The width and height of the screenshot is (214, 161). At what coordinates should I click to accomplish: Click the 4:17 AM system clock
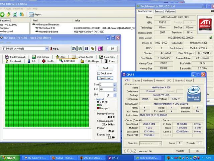tap(206, 158)
